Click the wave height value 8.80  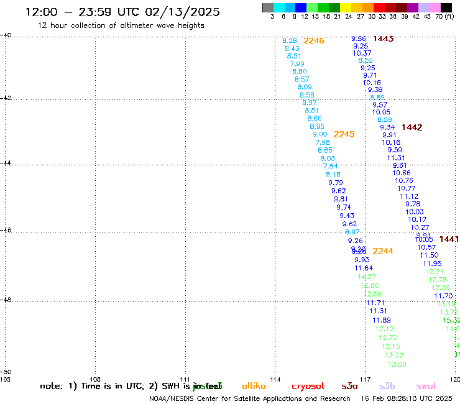(x=300, y=71)
